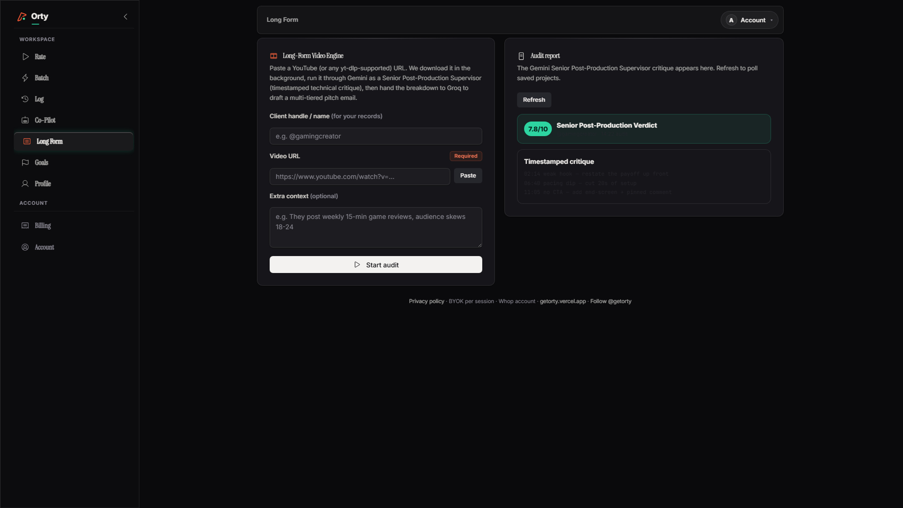Open the Profile person icon
Viewport: 903px width, 508px height.
(x=25, y=184)
